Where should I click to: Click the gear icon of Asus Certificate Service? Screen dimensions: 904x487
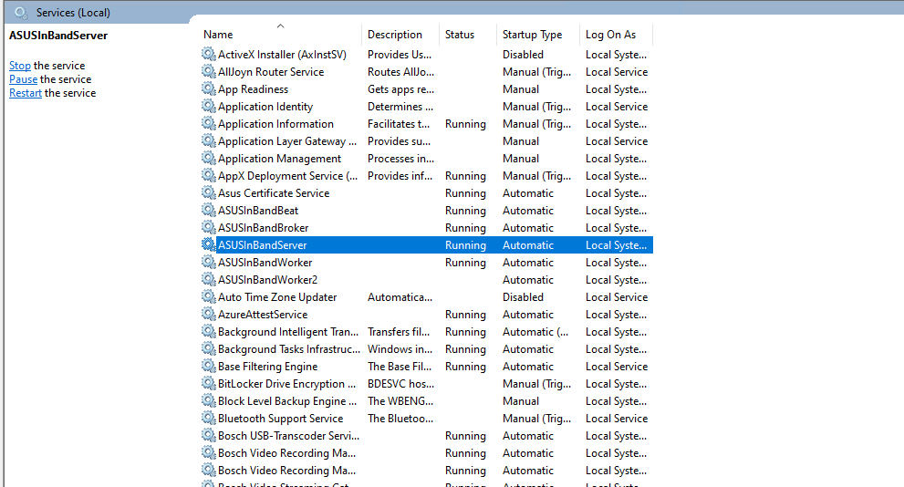[x=208, y=192]
